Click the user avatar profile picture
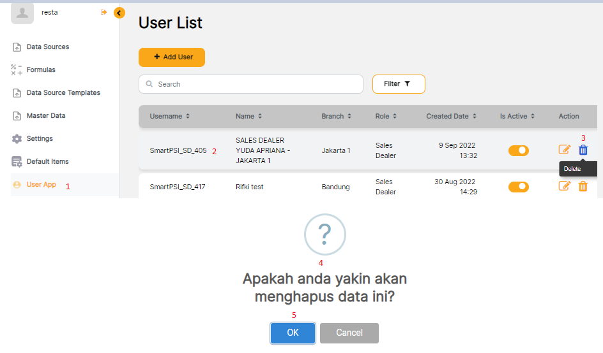Screen dimensions: 603x353 point(22,13)
